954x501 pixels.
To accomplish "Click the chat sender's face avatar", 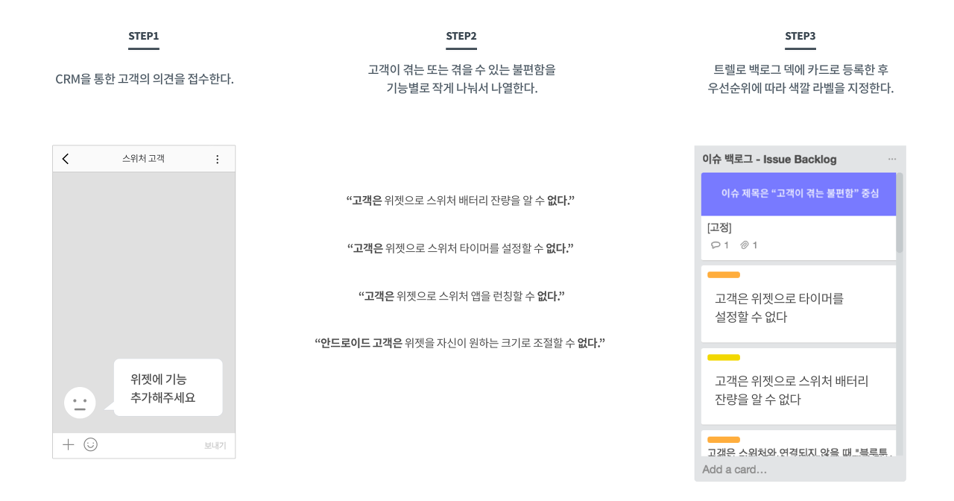I will tap(80, 403).
